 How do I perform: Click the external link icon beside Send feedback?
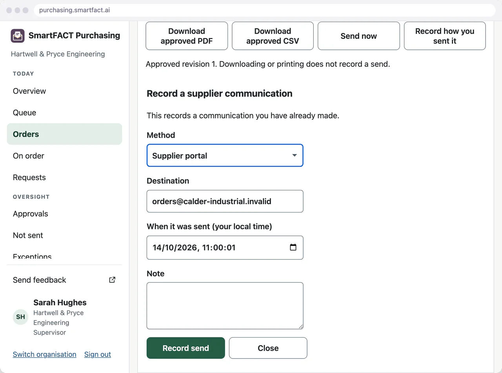(112, 280)
